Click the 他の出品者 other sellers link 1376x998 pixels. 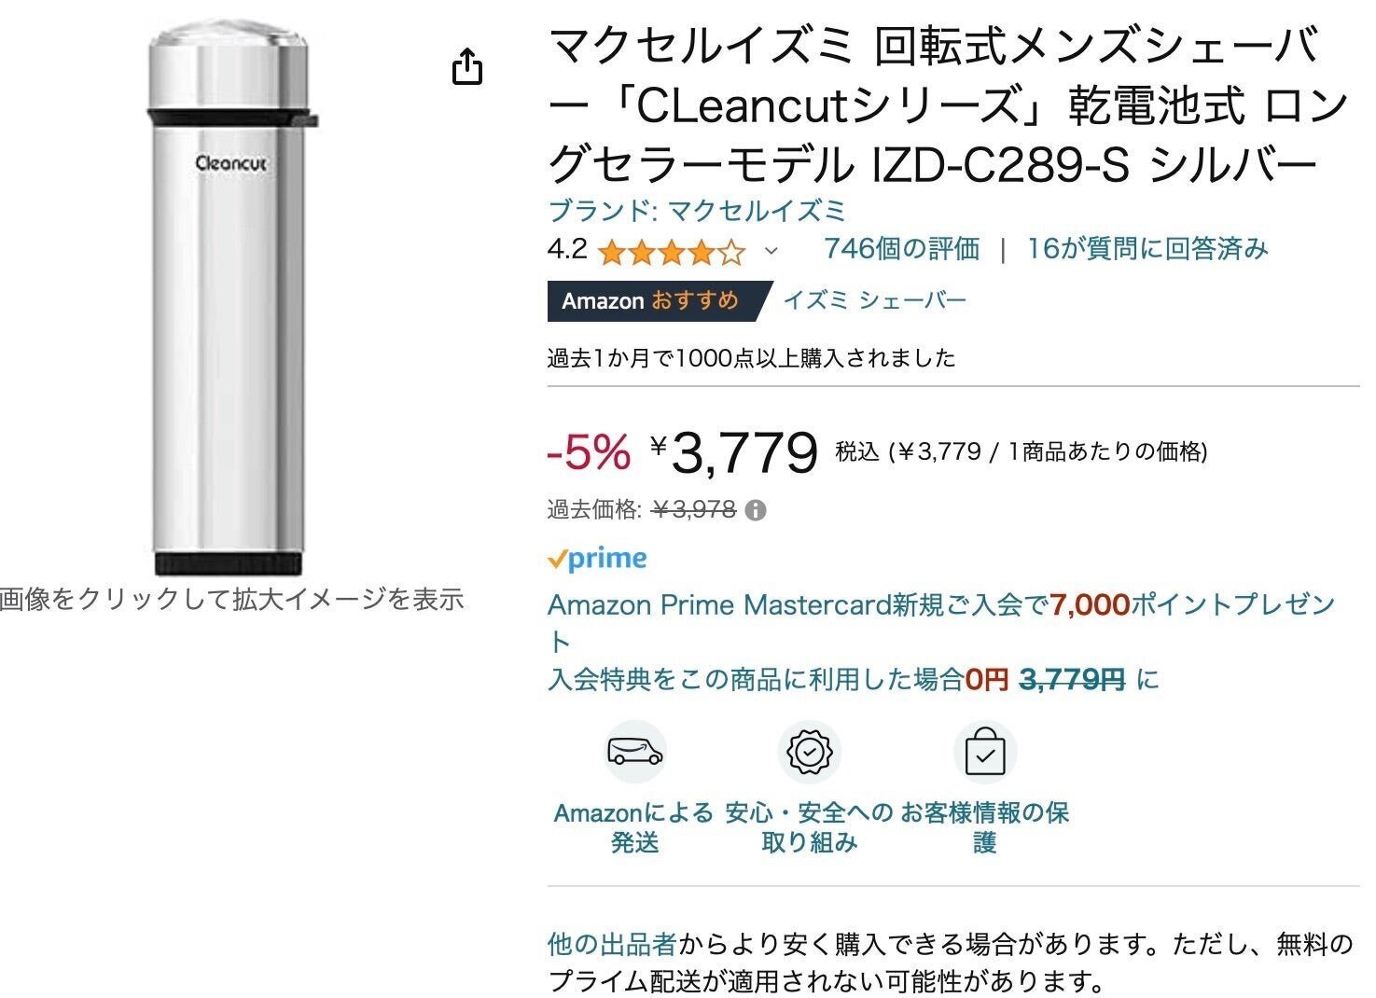coord(611,945)
